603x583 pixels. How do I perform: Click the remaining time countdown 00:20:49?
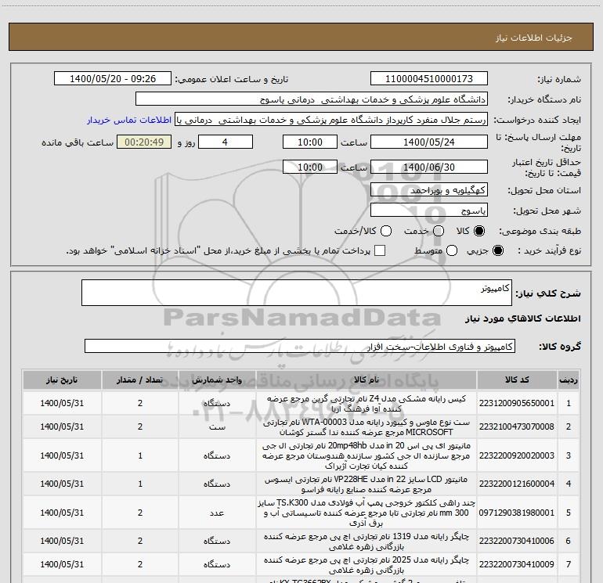(x=144, y=142)
